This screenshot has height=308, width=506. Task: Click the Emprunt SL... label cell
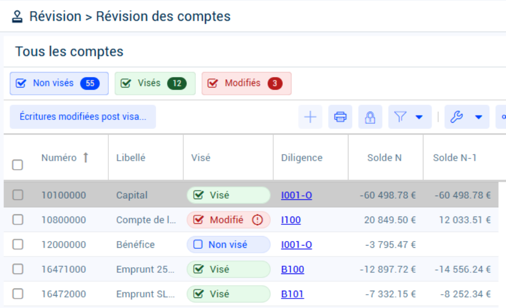pyautogui.click(x=145, y=294)
